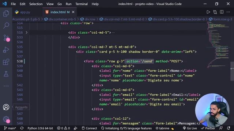The image size is (234, 131).
Task: Select breadcrumb form.row.g-3
Action: [221, 19]
